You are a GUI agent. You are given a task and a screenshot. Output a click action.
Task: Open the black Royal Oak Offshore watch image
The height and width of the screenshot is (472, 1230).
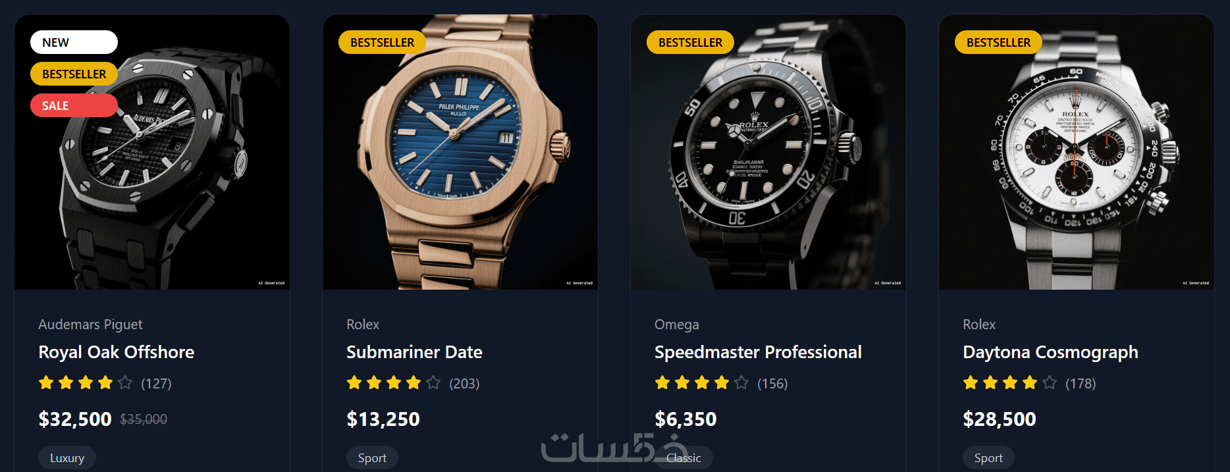(x=152, y=152)
